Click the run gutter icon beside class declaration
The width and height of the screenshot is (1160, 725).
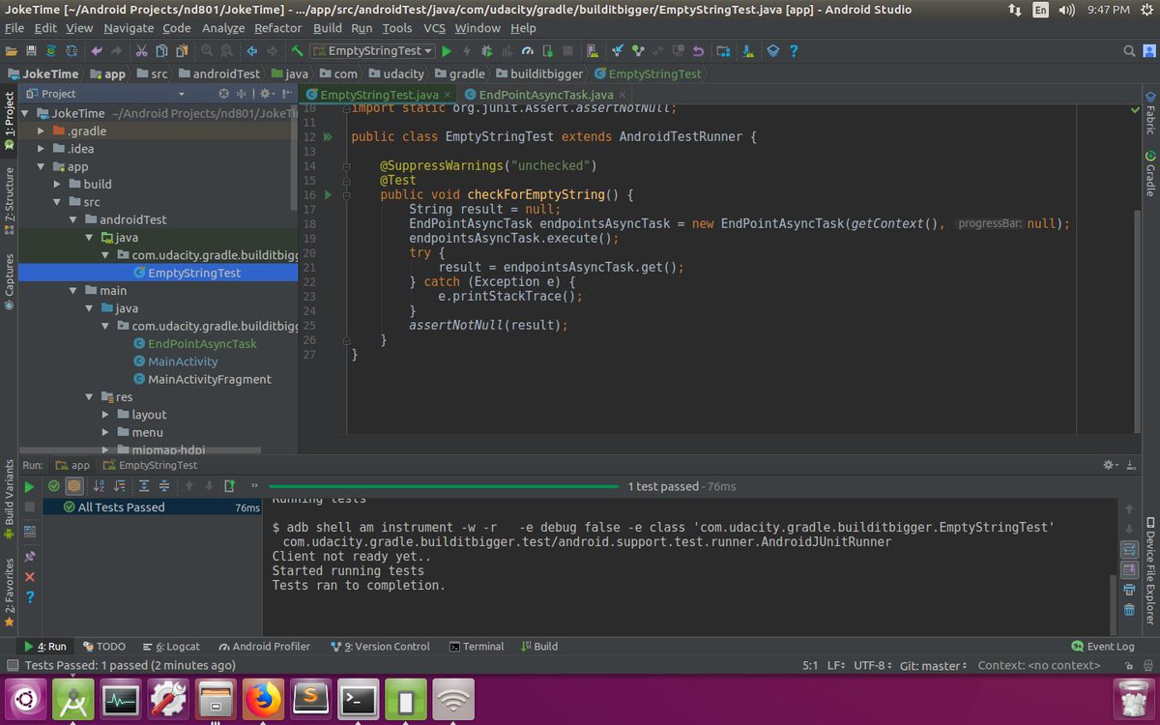coord(328,137)
